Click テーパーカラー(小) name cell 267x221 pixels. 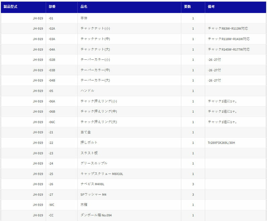(x=129, y=60)
